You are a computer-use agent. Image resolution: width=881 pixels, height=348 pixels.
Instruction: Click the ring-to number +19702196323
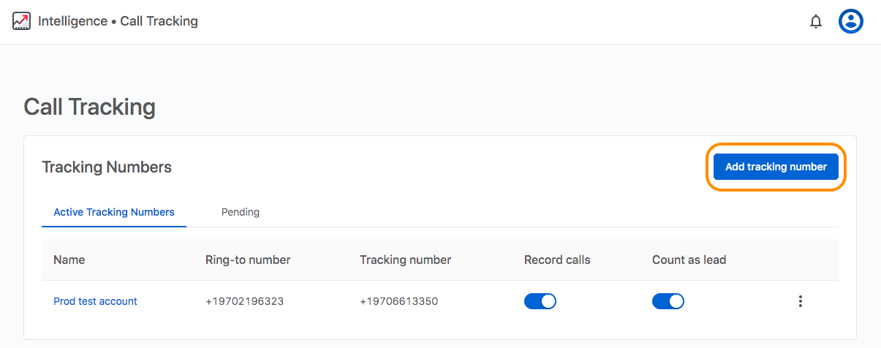click(244, 301)
